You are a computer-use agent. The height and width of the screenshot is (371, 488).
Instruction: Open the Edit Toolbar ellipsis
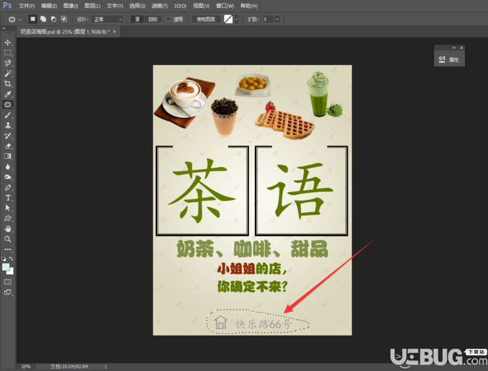click(8, 249)
